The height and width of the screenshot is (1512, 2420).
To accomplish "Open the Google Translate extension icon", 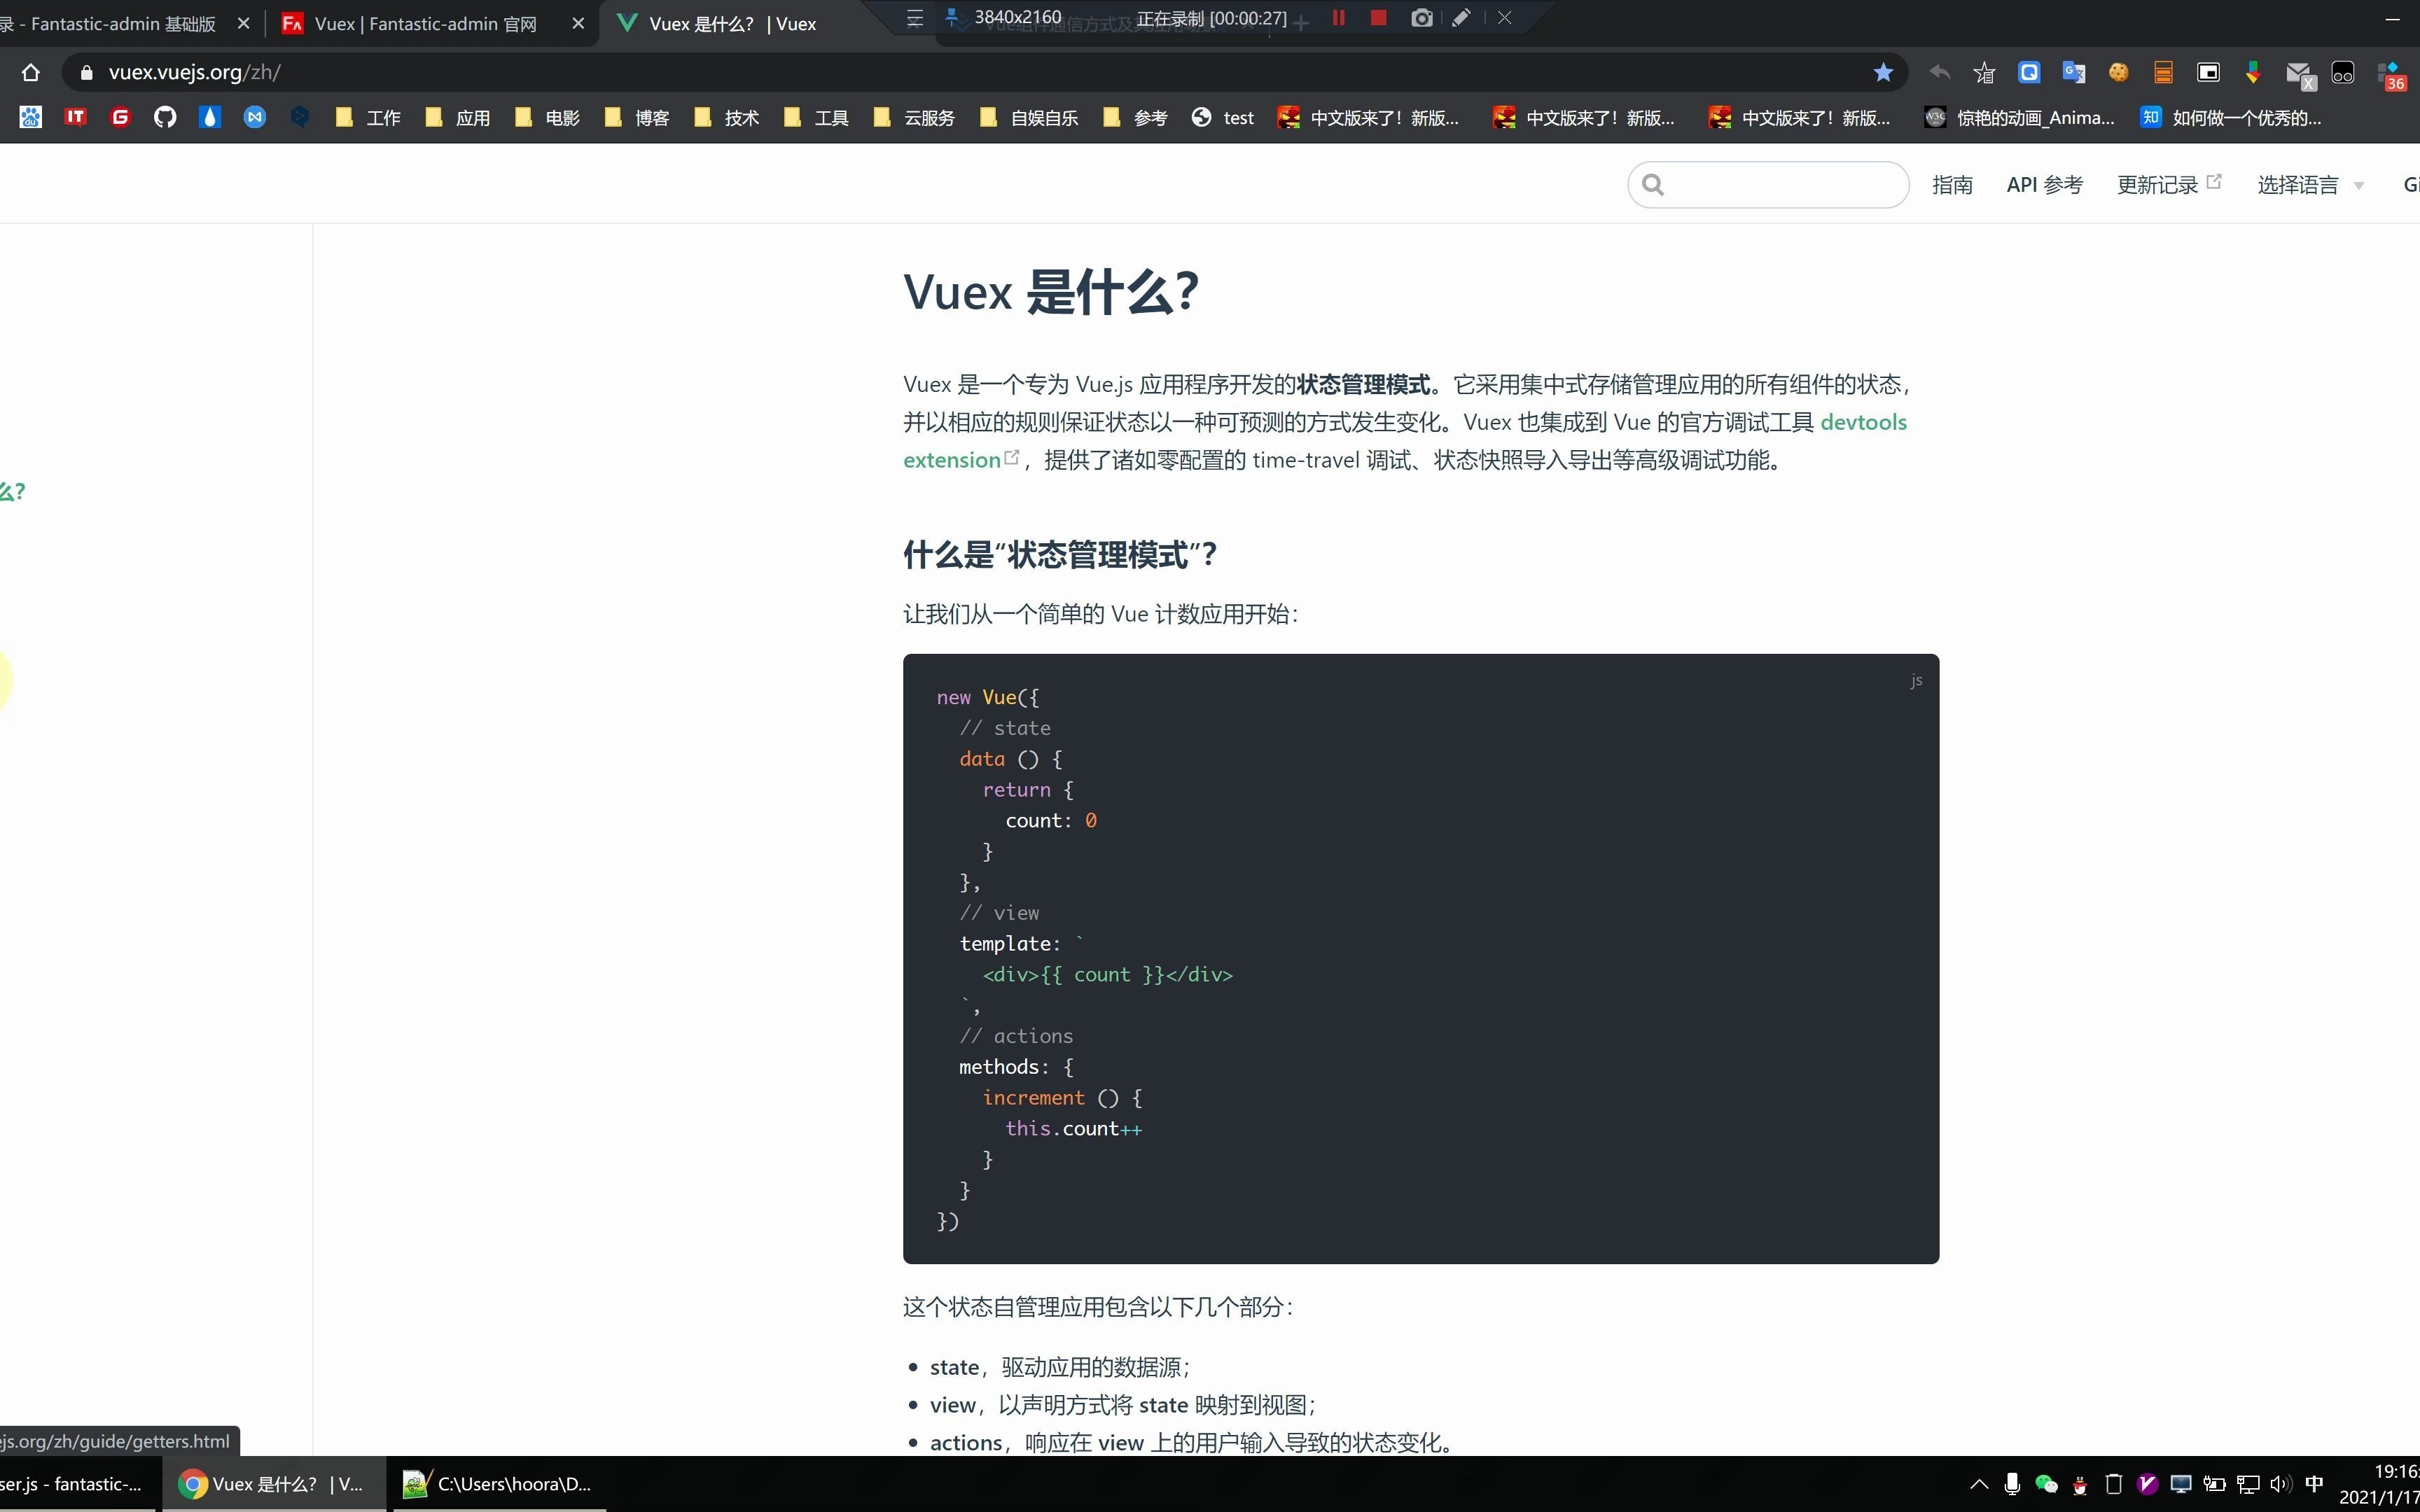I will tap(2073, 72).
